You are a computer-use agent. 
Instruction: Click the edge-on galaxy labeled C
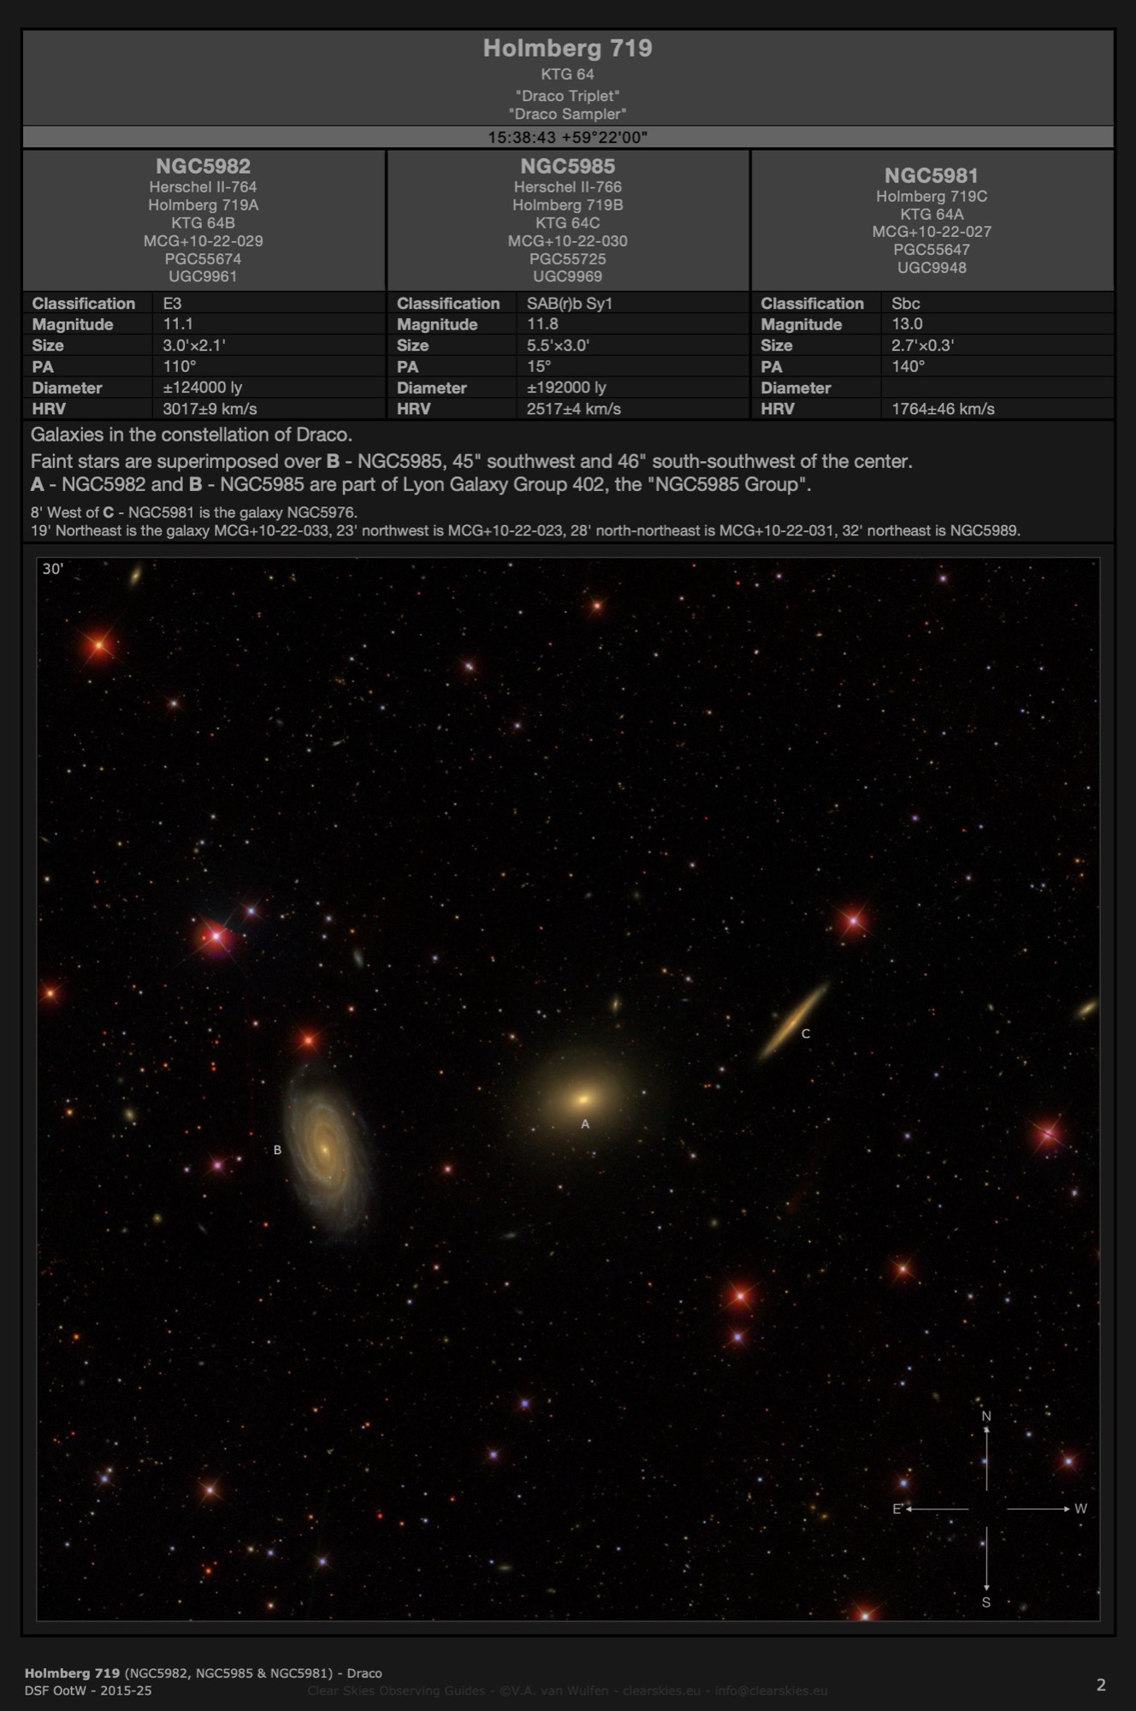click(793, 1020)
